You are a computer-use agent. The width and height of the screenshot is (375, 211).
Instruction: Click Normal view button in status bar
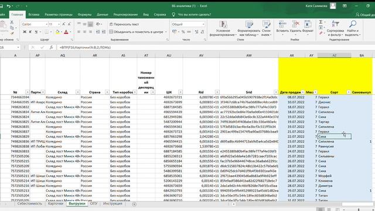point(321,210)
